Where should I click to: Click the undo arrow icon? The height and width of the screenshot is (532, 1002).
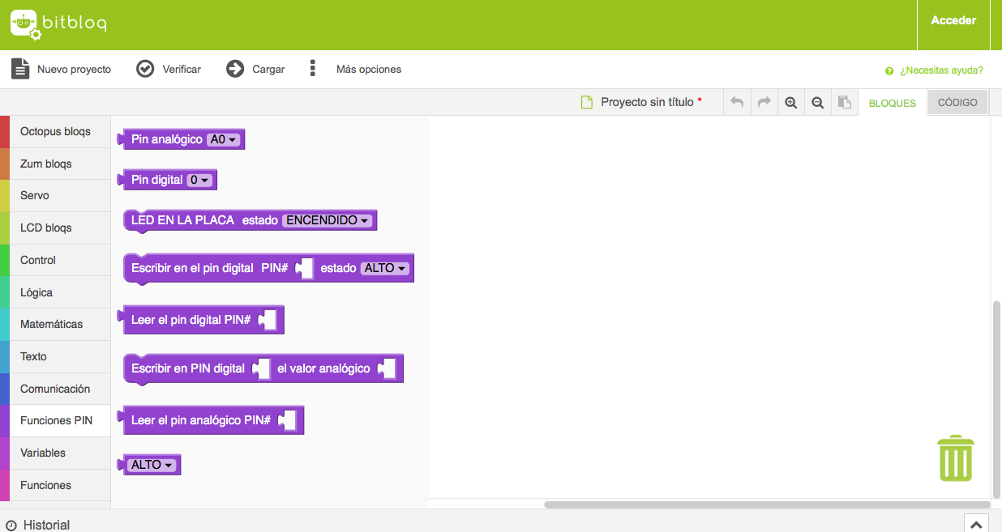[737, 103]
